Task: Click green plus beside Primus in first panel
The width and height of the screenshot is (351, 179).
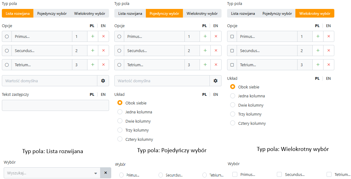Action: tap(93, 36)
